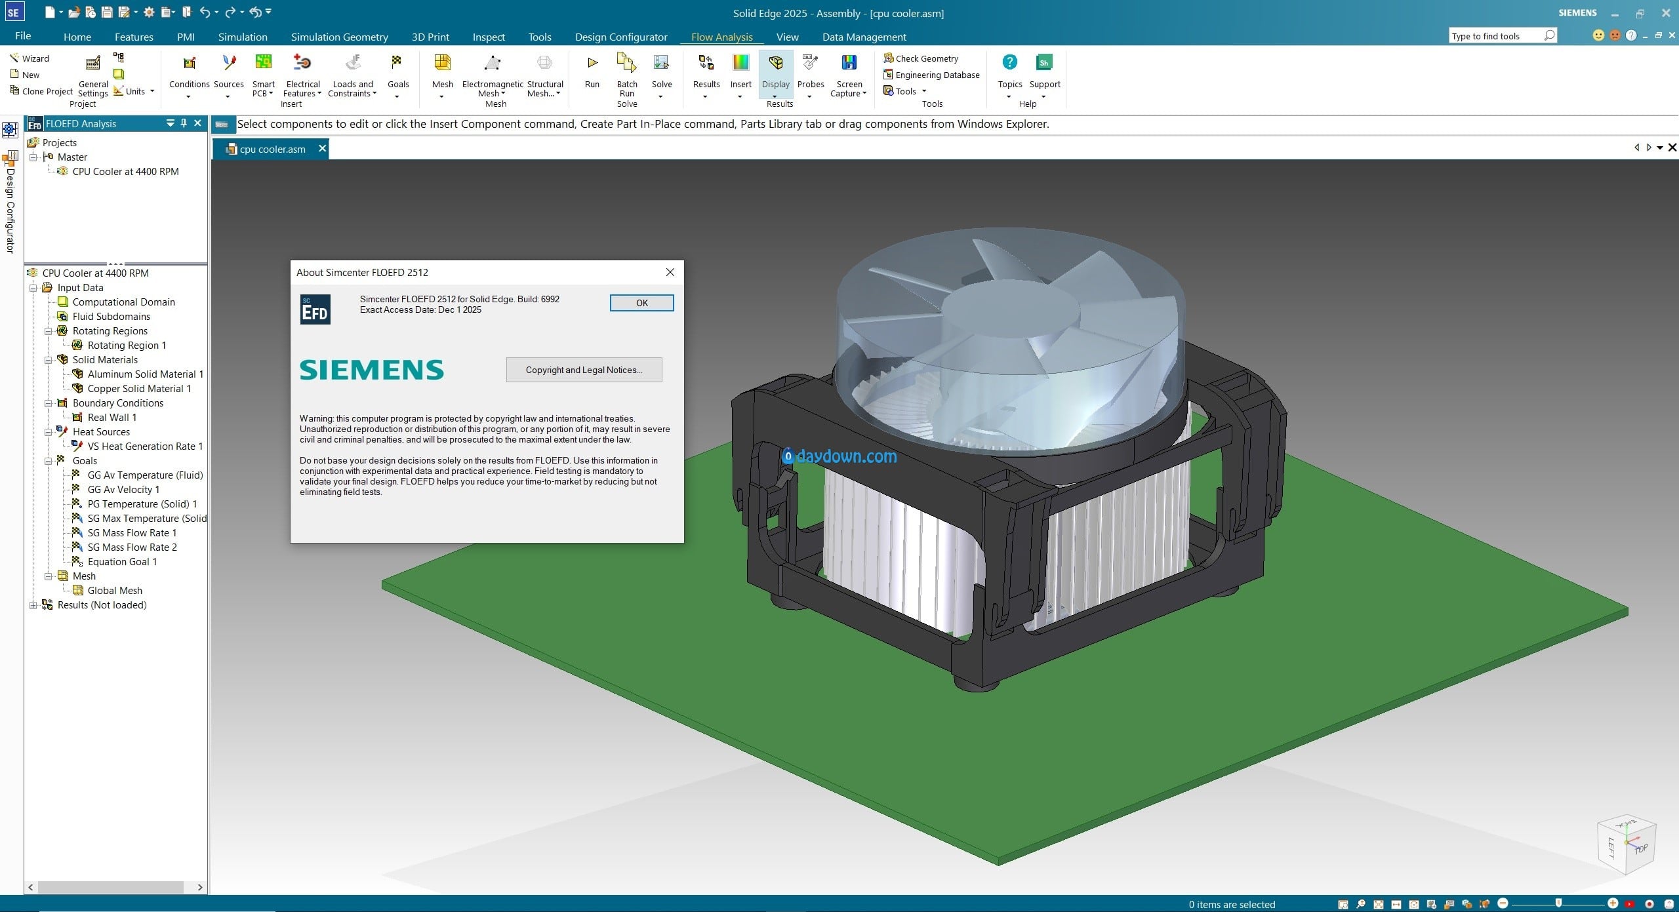The width and height of the screenshot is (1679, 912).
Task: Toggle the Display results button
Action: (x=775, y=64)
